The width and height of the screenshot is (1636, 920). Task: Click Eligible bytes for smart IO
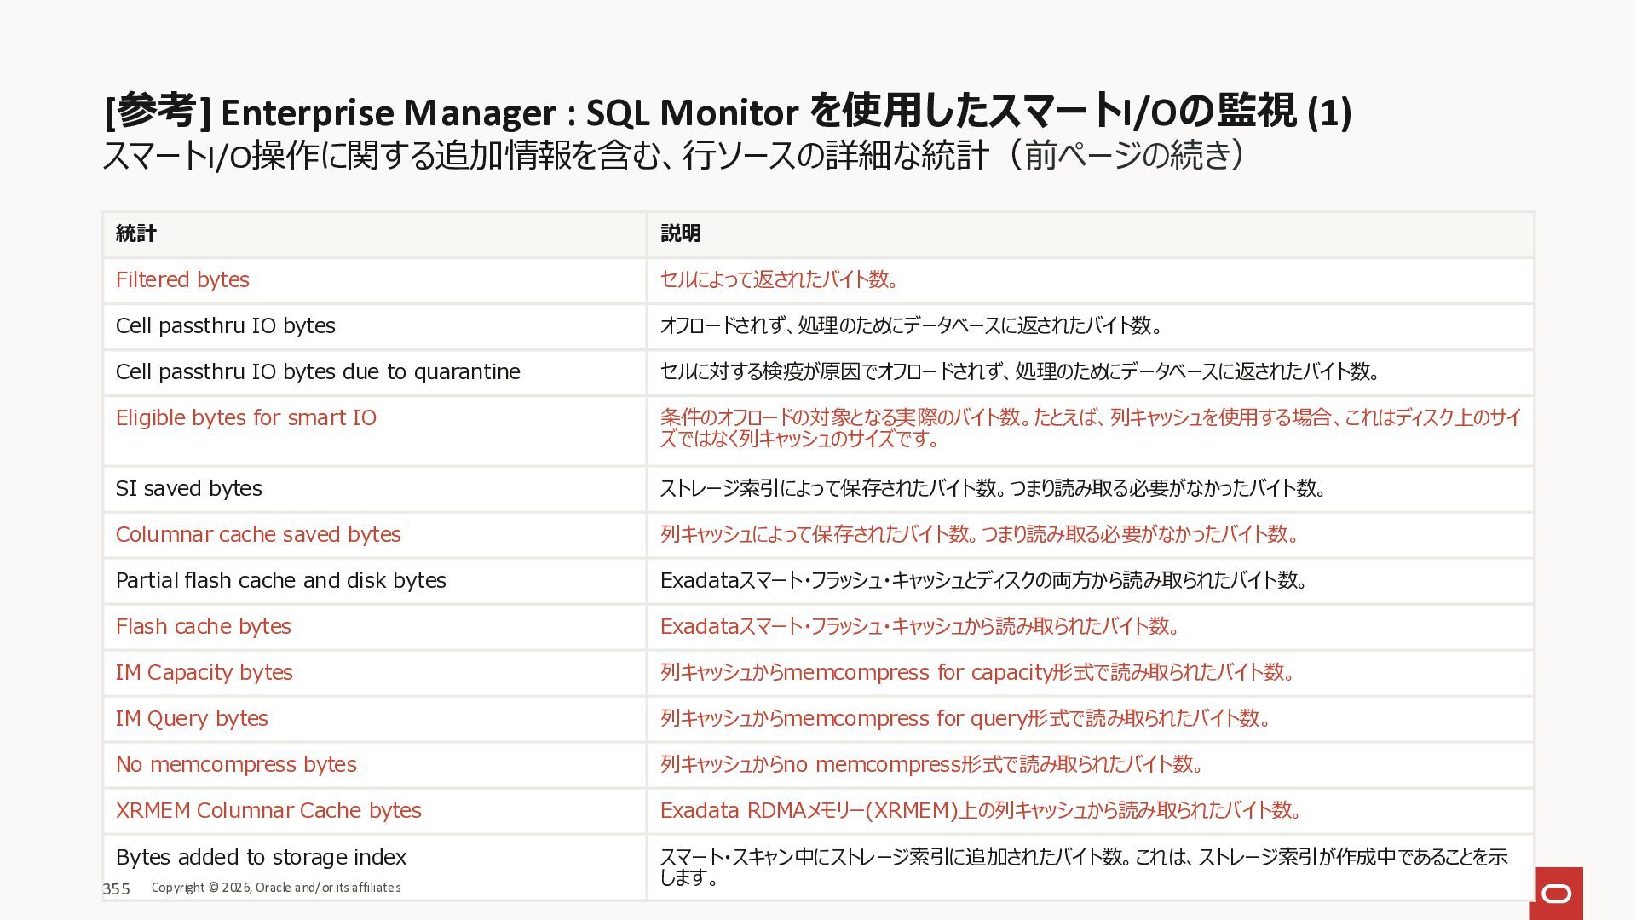click(x=245, y=417)
